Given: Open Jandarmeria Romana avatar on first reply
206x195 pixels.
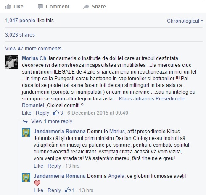Looking at the screenshot, I should pyautogui.click(x=26, y=132).
